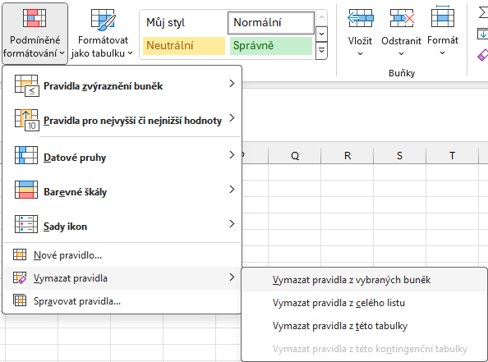Select Vymazat pravidla z této tabulky

point(365,326)
